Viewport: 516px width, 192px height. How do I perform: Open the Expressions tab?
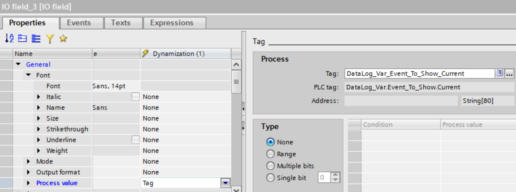[171, 23]
